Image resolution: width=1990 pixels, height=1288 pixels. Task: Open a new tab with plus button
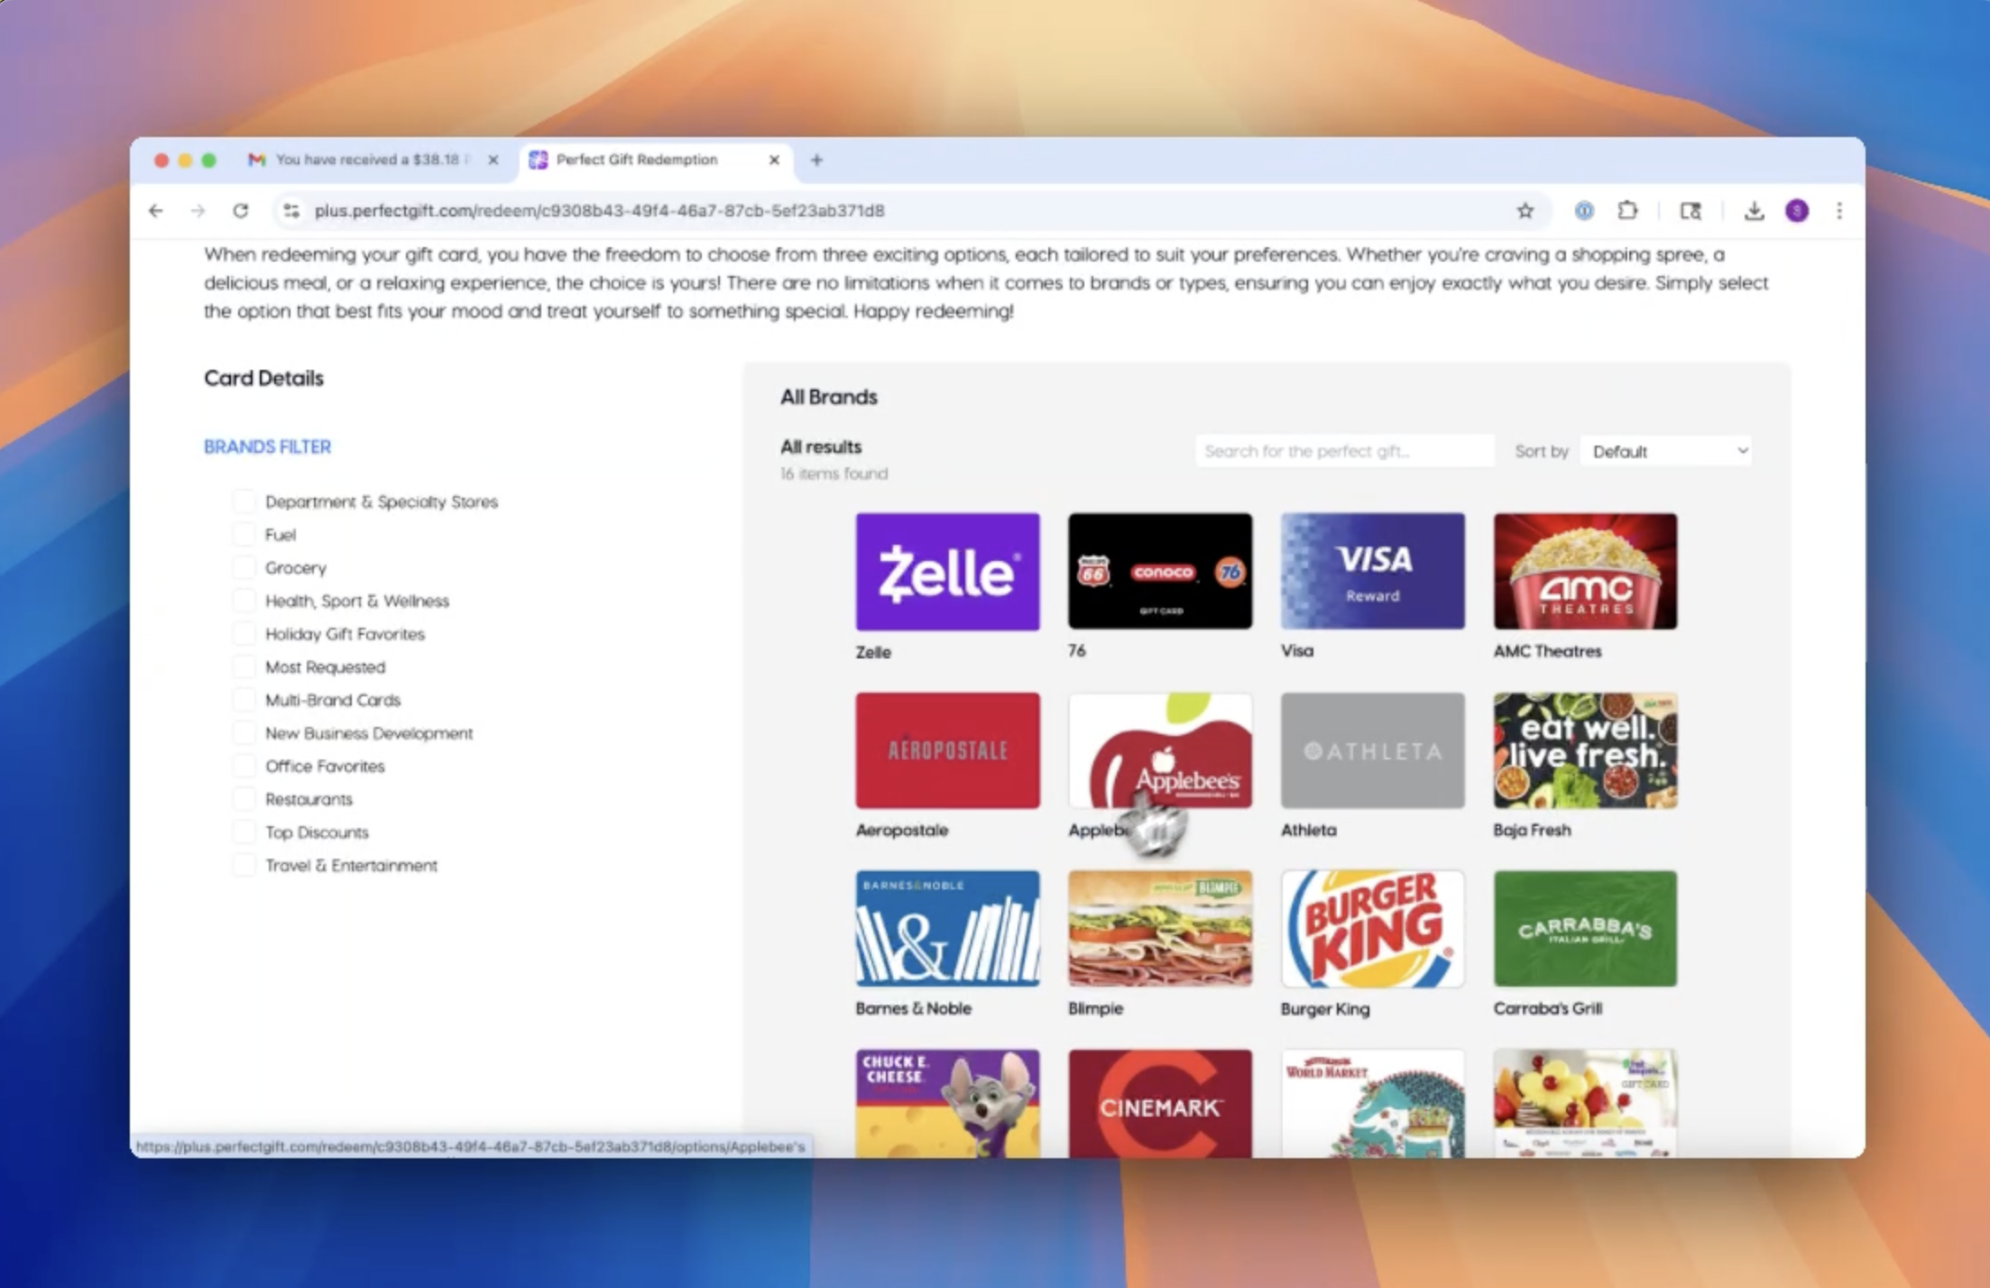click(816, 160)
